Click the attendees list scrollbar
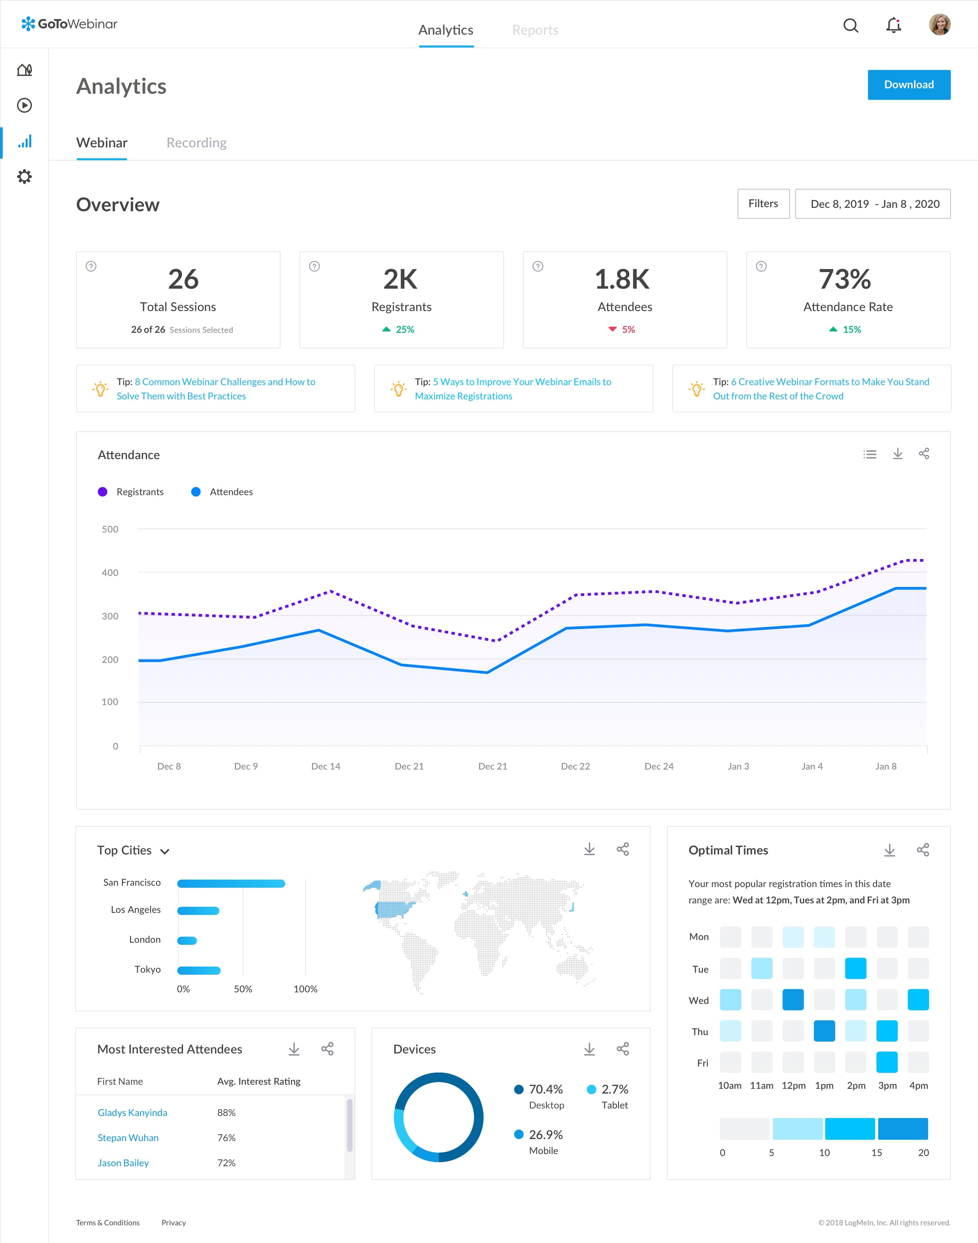 coord(349,1125)
